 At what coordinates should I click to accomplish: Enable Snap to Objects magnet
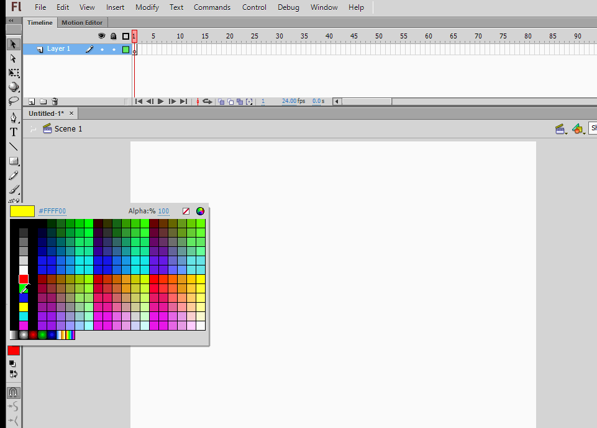[x=13, y=393]
